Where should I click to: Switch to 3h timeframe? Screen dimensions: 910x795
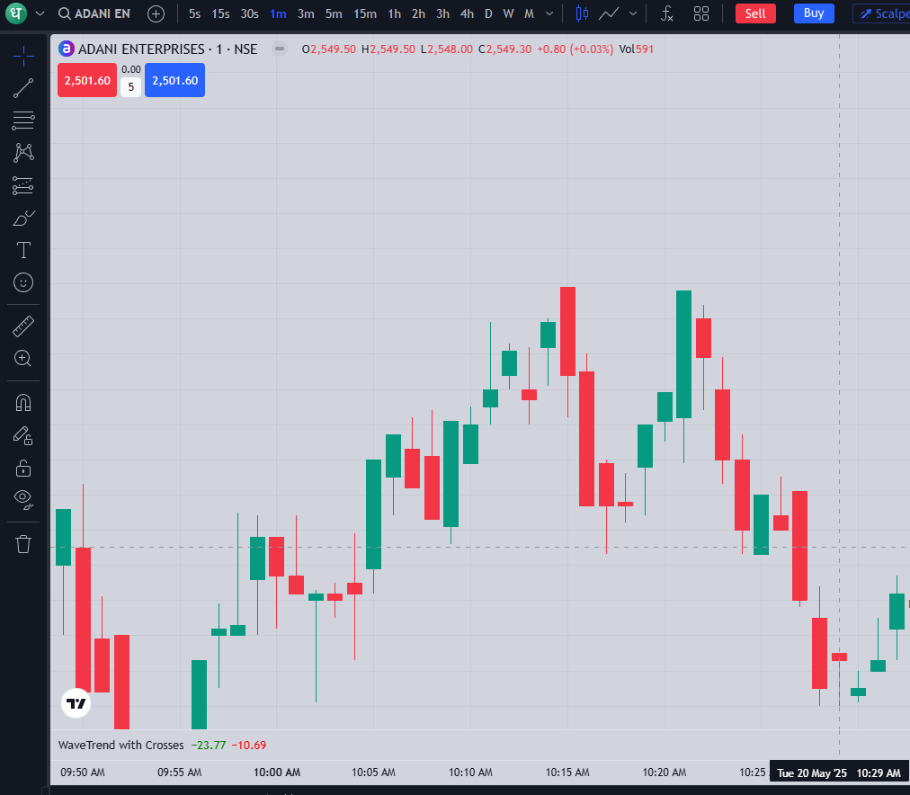(x=442, y=13)
